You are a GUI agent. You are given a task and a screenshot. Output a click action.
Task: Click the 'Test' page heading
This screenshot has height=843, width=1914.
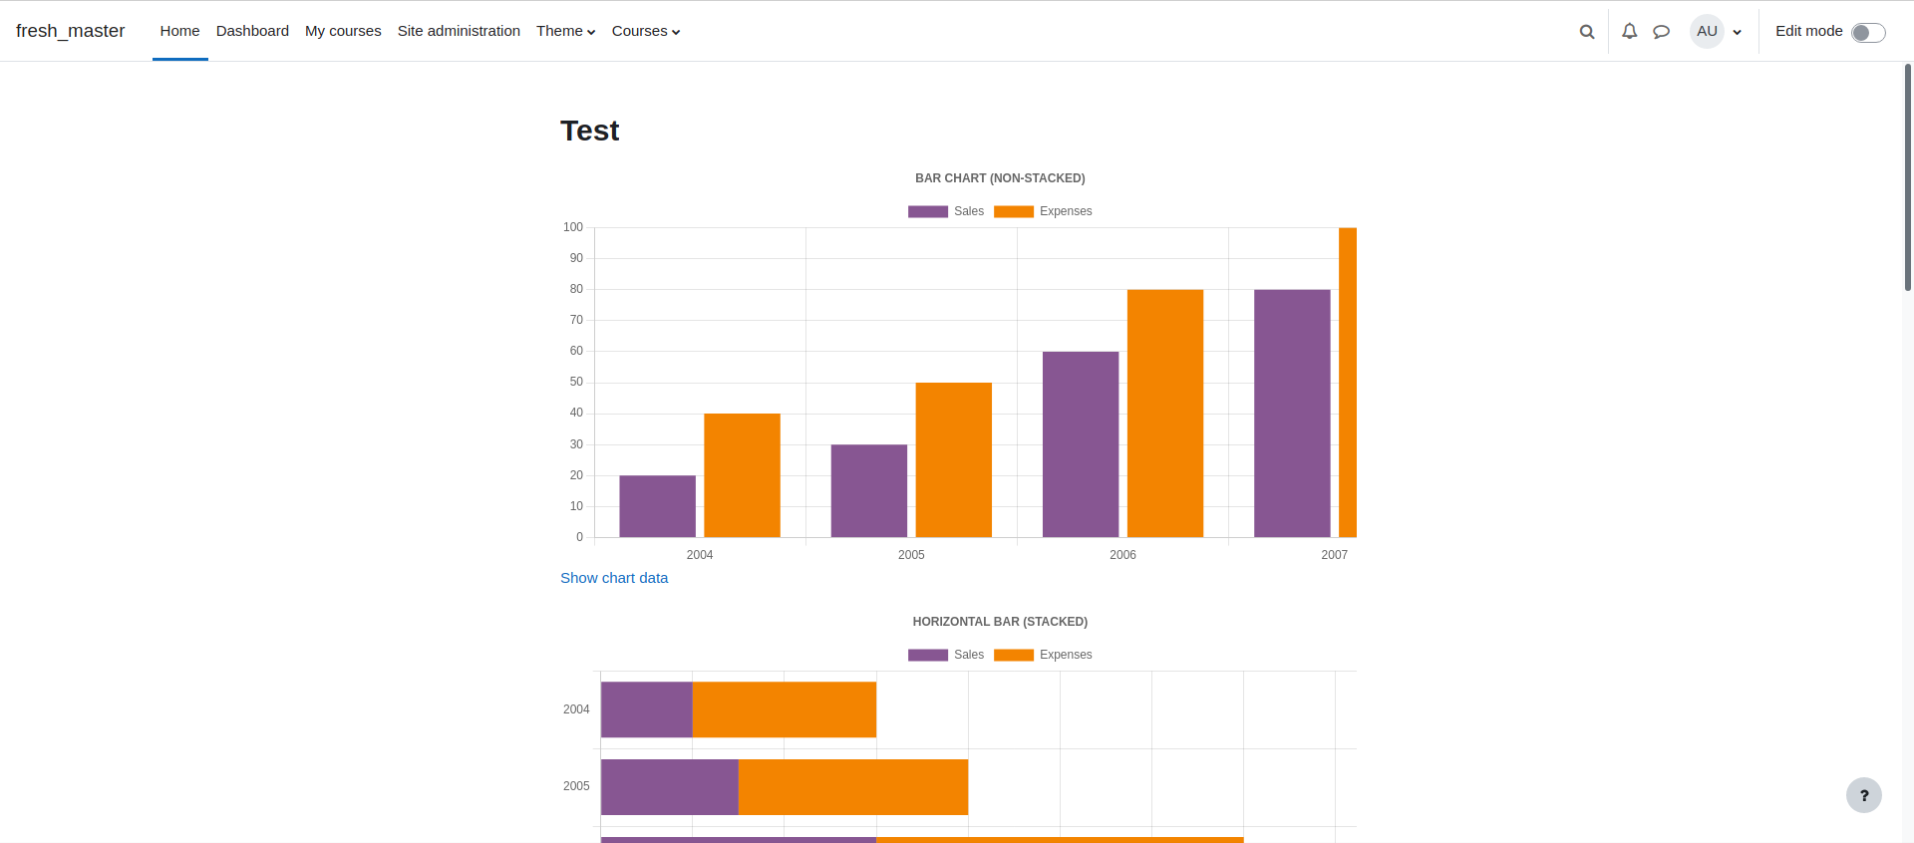589,131
